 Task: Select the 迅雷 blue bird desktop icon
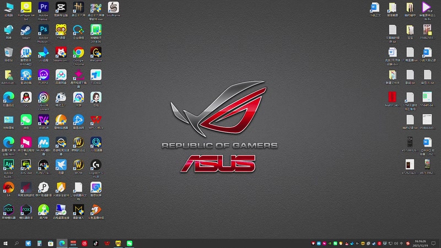(61, 167)
